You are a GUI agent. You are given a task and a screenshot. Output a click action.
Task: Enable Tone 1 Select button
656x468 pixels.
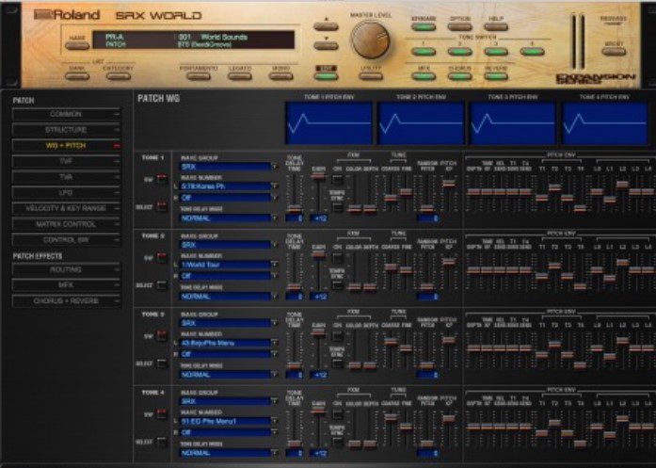click(162, 207)
